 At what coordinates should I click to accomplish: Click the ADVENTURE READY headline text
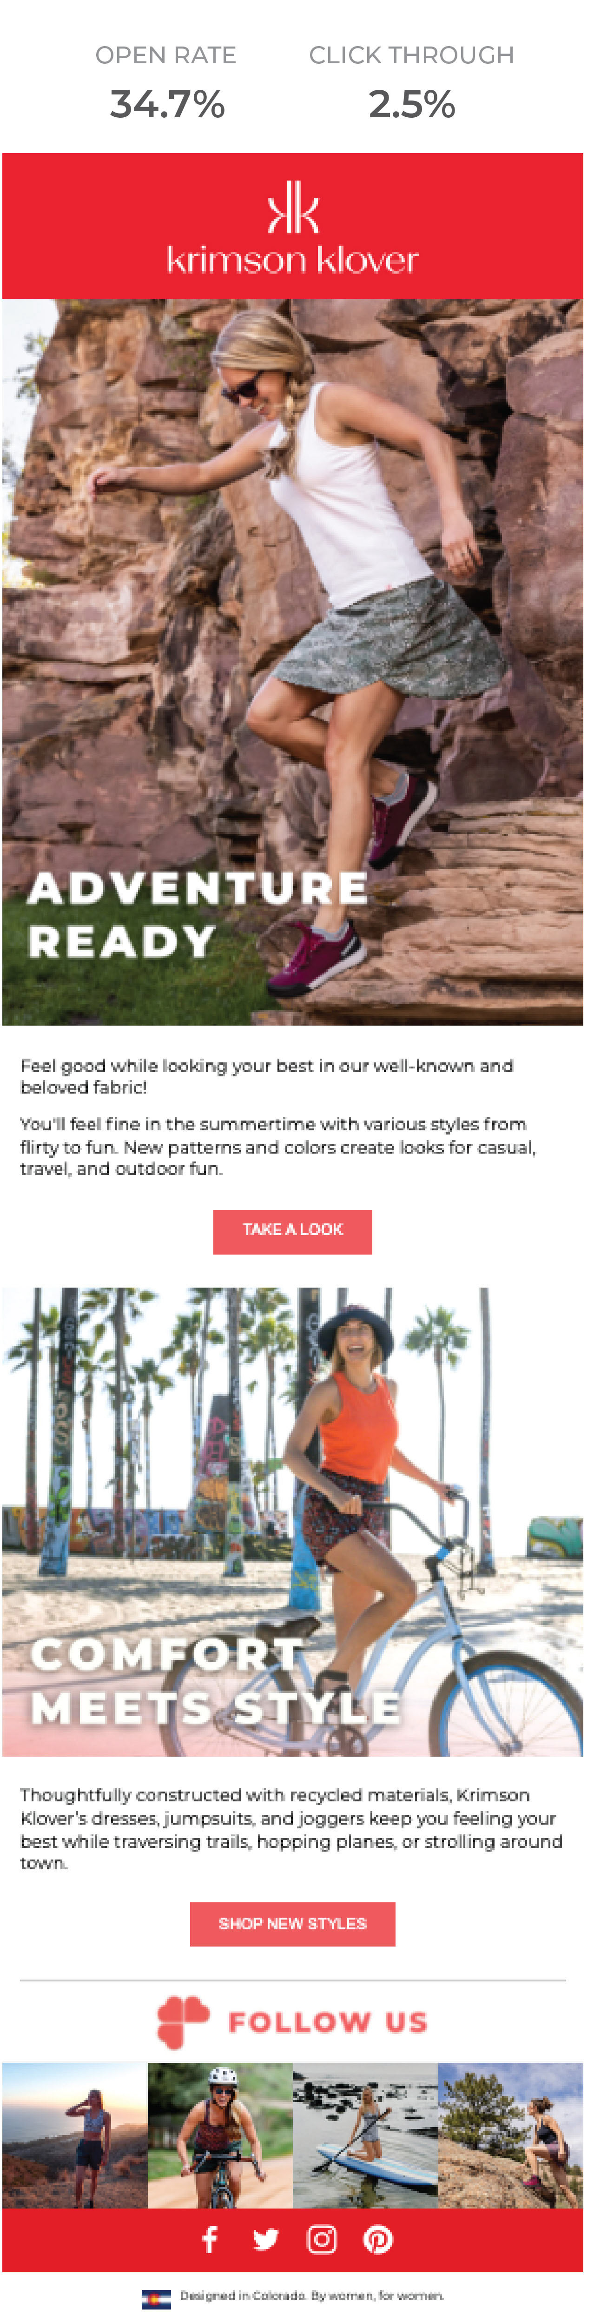click(x=198, y=914)
